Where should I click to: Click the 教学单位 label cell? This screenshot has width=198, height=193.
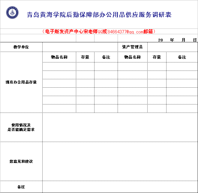pos(21,47)
